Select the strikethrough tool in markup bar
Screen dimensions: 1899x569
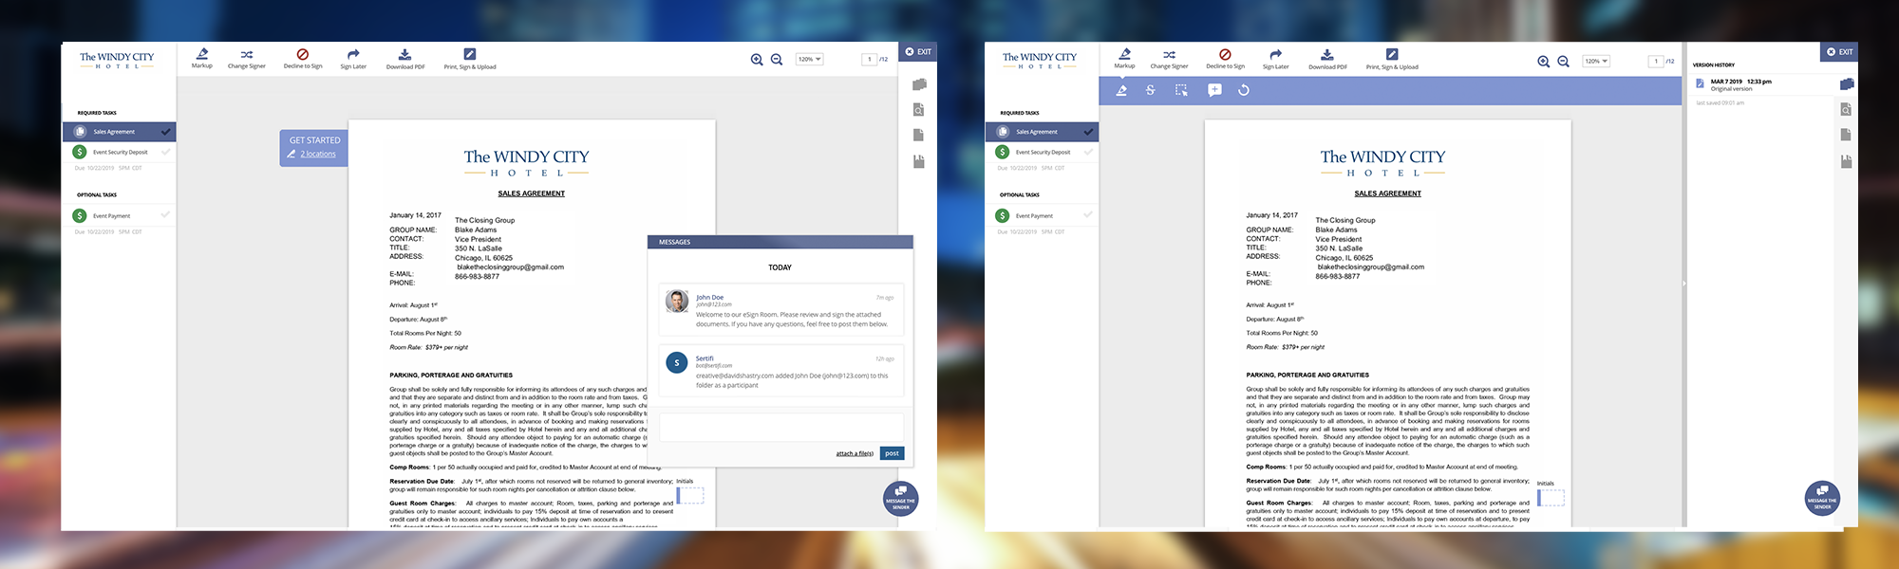pyautogui.click(x=1150, y=90)
